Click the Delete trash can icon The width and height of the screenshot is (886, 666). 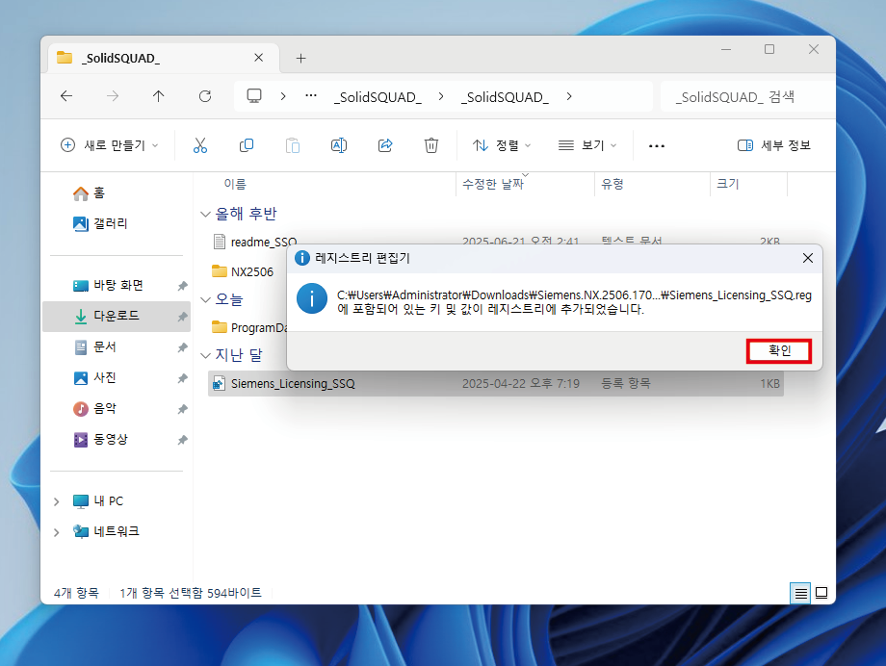(431, 145)
